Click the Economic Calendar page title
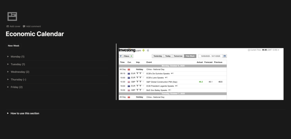This screenshot has width=291, height=139. [x=35, y=34]
